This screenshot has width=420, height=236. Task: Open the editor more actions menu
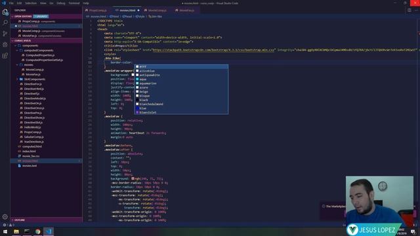point(416,10)
